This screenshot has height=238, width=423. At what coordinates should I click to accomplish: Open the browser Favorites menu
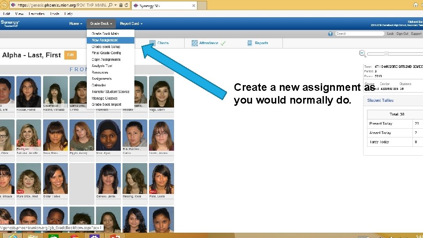[x=37, y=14]
